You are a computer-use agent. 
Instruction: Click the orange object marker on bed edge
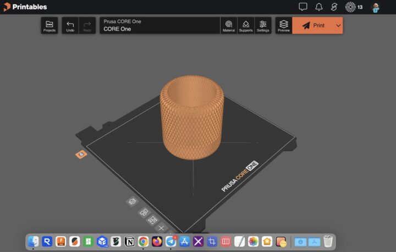point(81,155)
